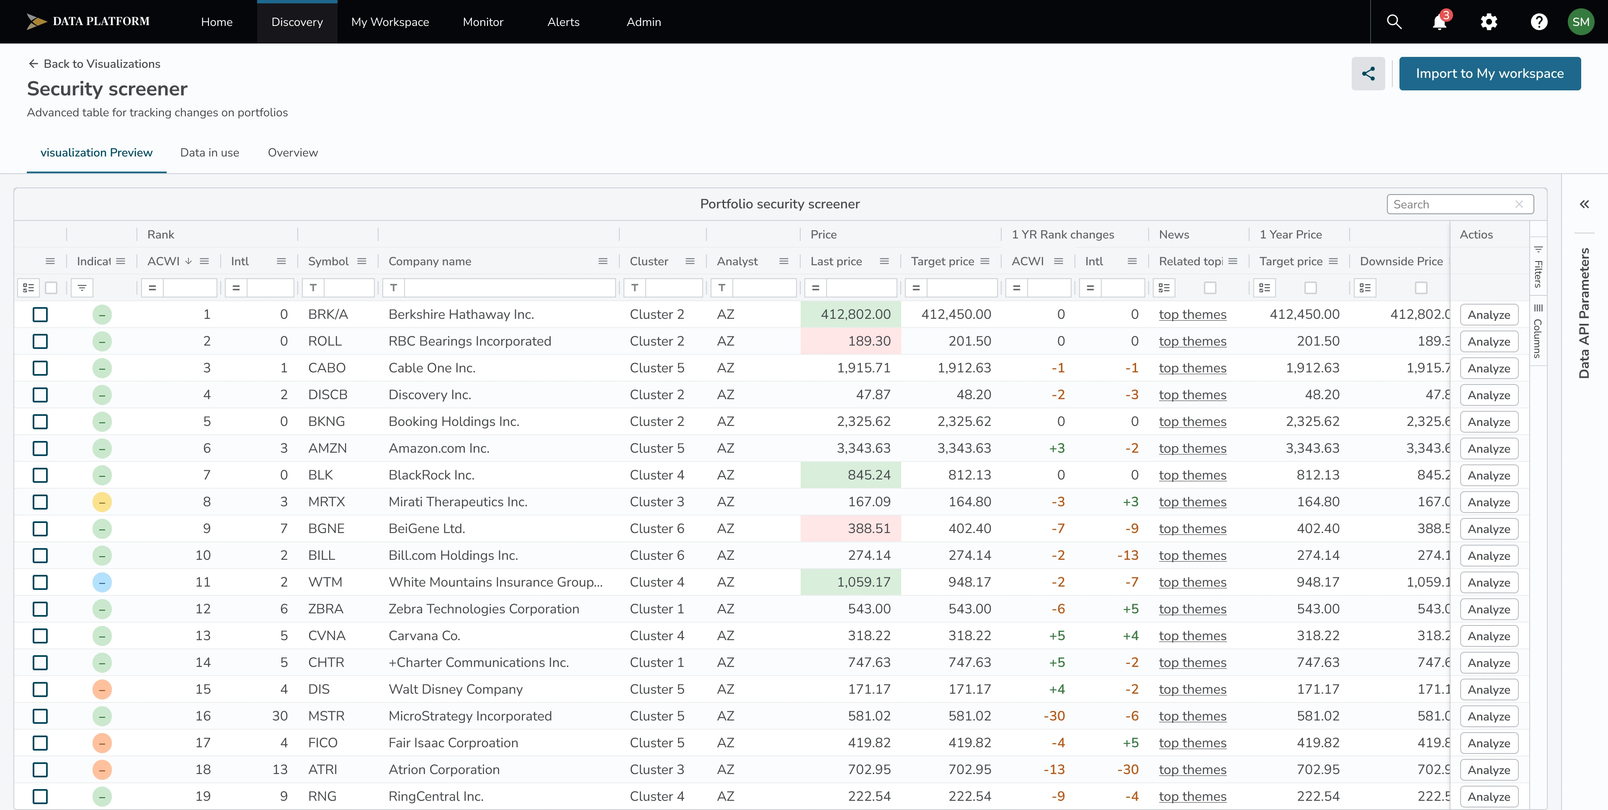Open the Company name column menu

click(603, 261)
